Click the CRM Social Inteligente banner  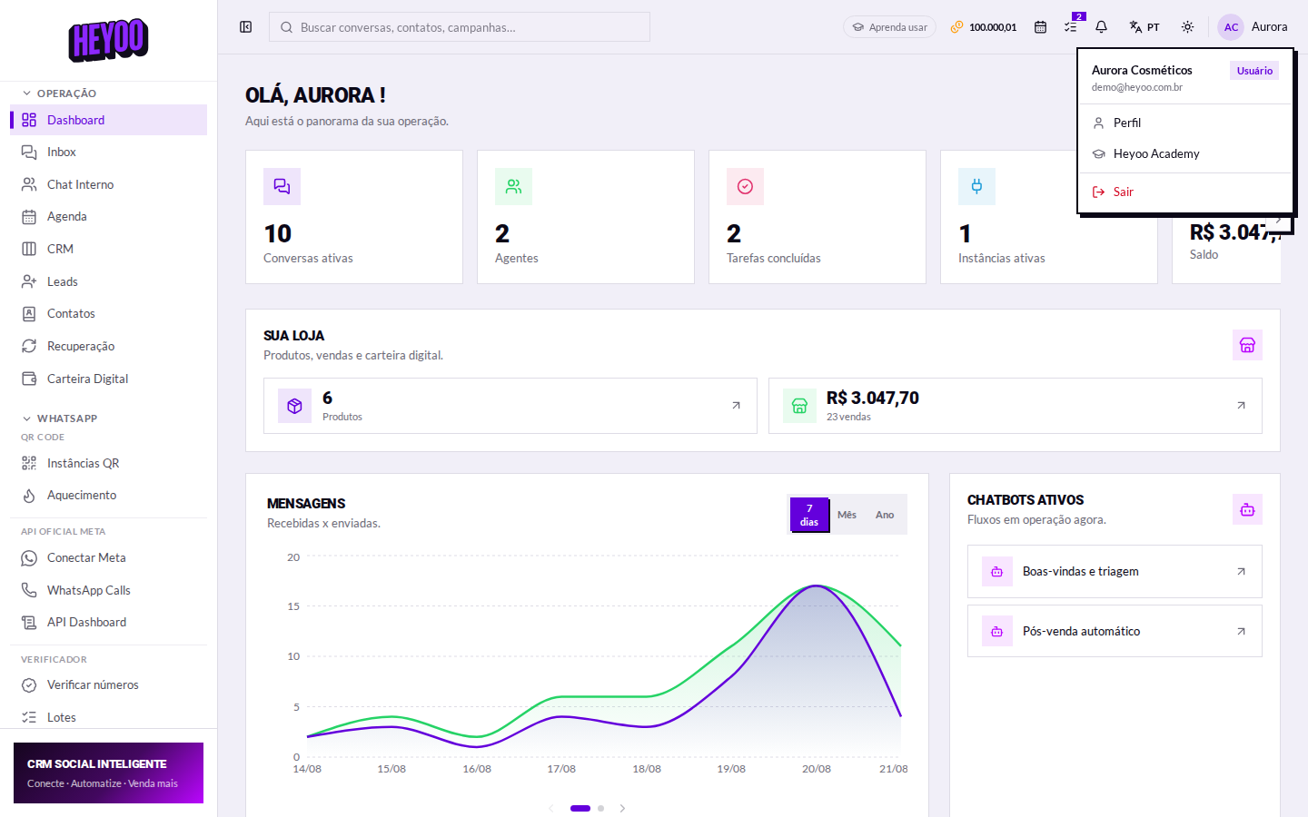coord(108,773)
